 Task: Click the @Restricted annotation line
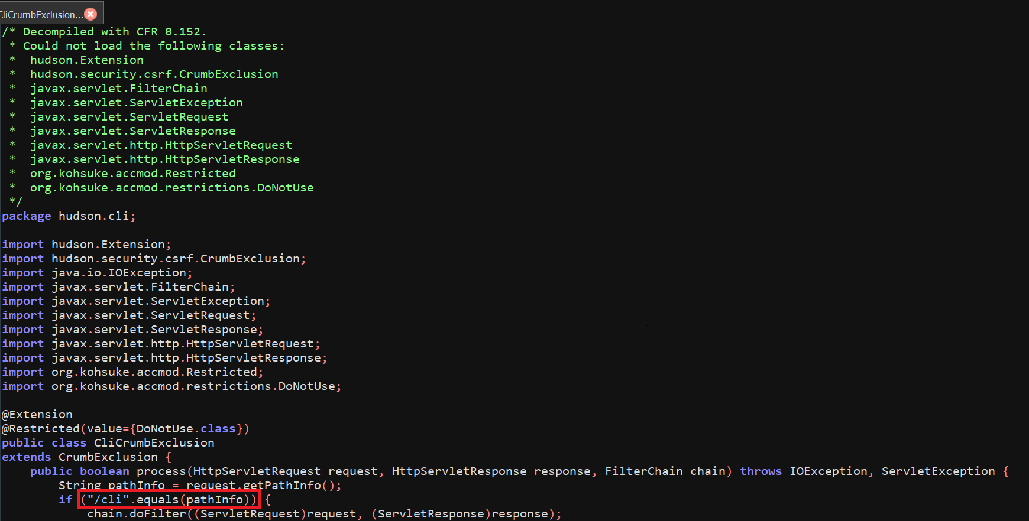click(x=125, y=429)
